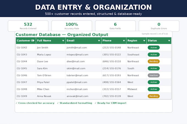
Task: Click the name Priya Patel
Action: coord(43,82)
